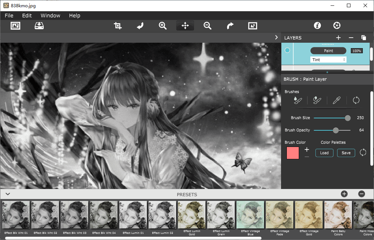Viewport: 374px width, 240px height.
Task: Add brush color with plus sign
Action: coord(307,150)
